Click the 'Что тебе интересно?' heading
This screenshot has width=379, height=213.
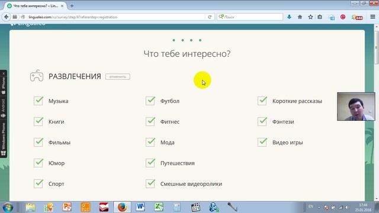tap(187, 54)
